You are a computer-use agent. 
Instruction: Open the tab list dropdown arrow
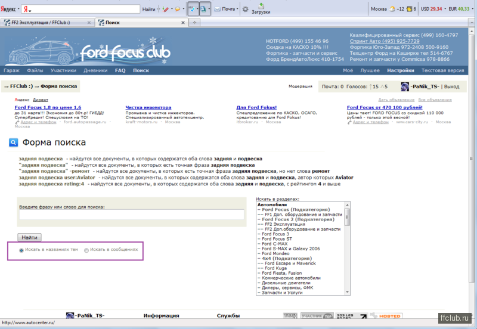[x=472, y=23]
